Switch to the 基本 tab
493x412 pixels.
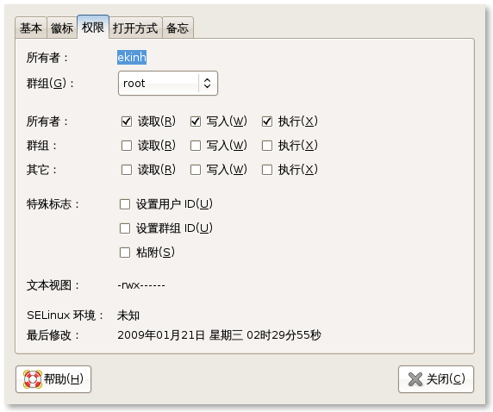[x=31, y=28]
